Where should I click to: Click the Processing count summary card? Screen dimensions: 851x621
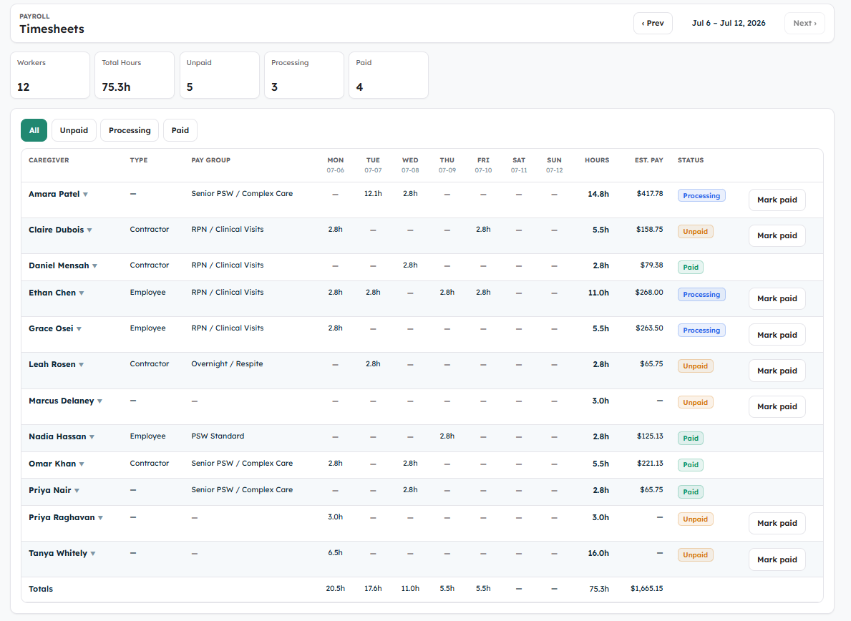pos(304,75)
